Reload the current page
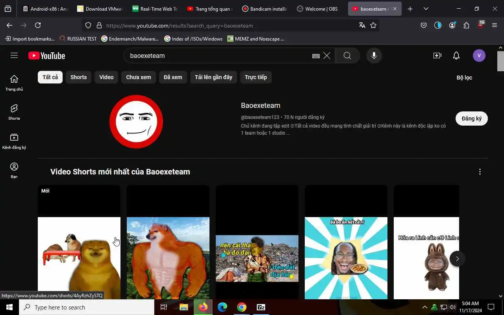The width and height of the screenshot is (504, 315). [38, 25]
